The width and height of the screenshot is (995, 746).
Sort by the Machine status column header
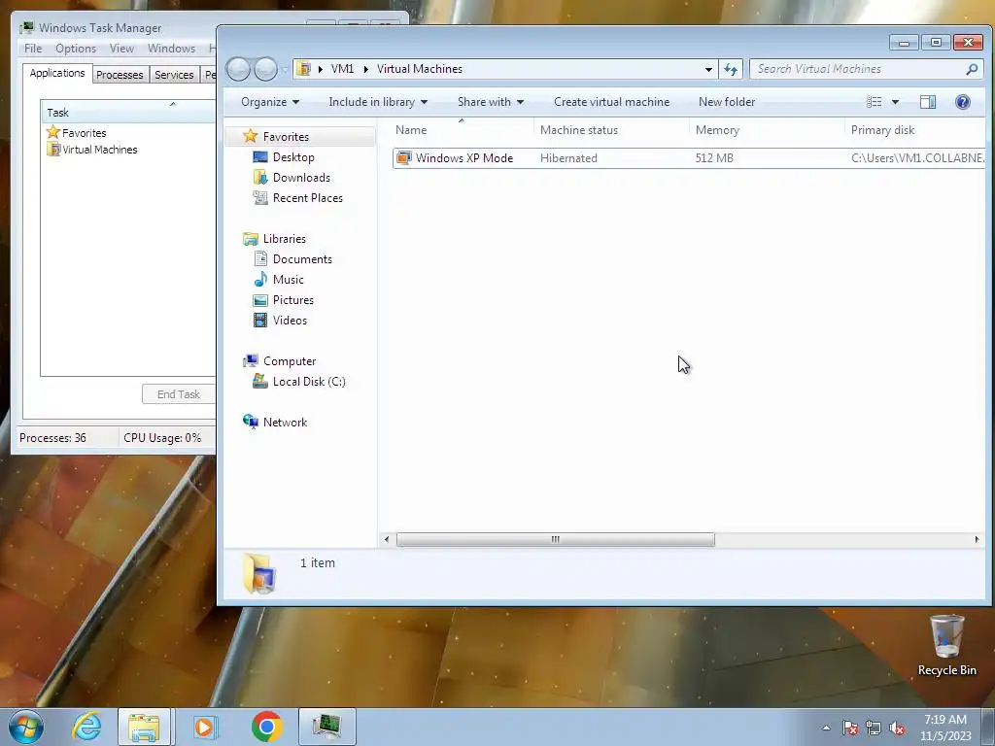tap(611, 130)
